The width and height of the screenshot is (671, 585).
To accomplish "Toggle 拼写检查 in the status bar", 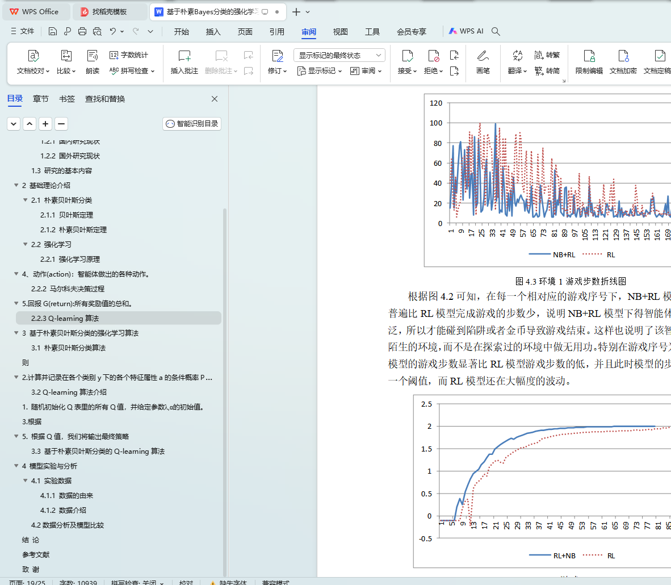I will point(137,582).
